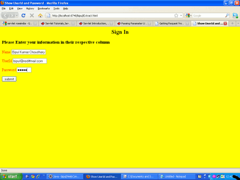240x180 pixels.
Task: Click the submit button
Action: pyautogui.click(x=9, y=79)
